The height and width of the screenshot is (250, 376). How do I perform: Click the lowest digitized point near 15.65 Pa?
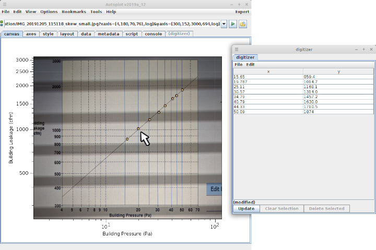[127, 139]
